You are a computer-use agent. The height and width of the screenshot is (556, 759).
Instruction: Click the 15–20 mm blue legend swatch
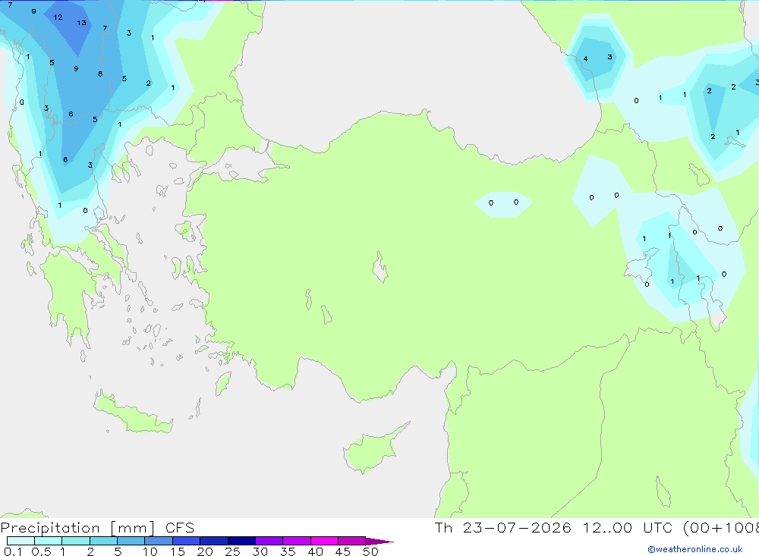(186, 541)
